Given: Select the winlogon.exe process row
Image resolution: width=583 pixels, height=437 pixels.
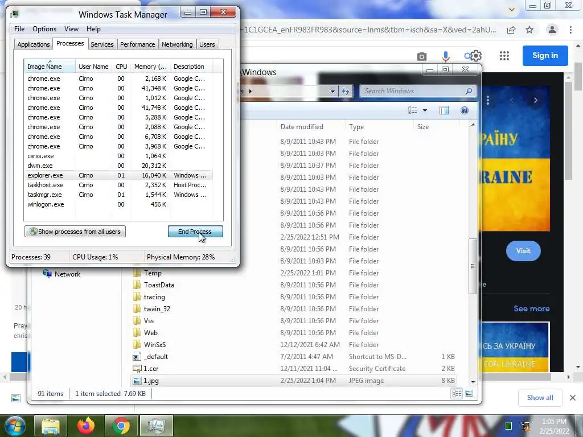Looking at the screenshot, I should [x=118, y=204].
